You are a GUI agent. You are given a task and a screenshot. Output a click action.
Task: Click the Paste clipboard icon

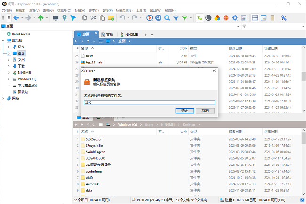click(102, 18)
